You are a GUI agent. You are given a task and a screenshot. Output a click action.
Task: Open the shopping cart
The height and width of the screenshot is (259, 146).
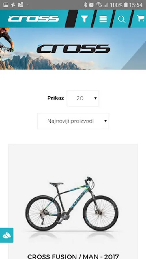(141, 18)
